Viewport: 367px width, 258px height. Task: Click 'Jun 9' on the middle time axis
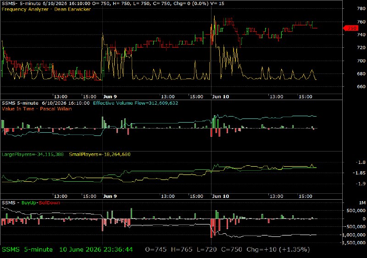110,196
